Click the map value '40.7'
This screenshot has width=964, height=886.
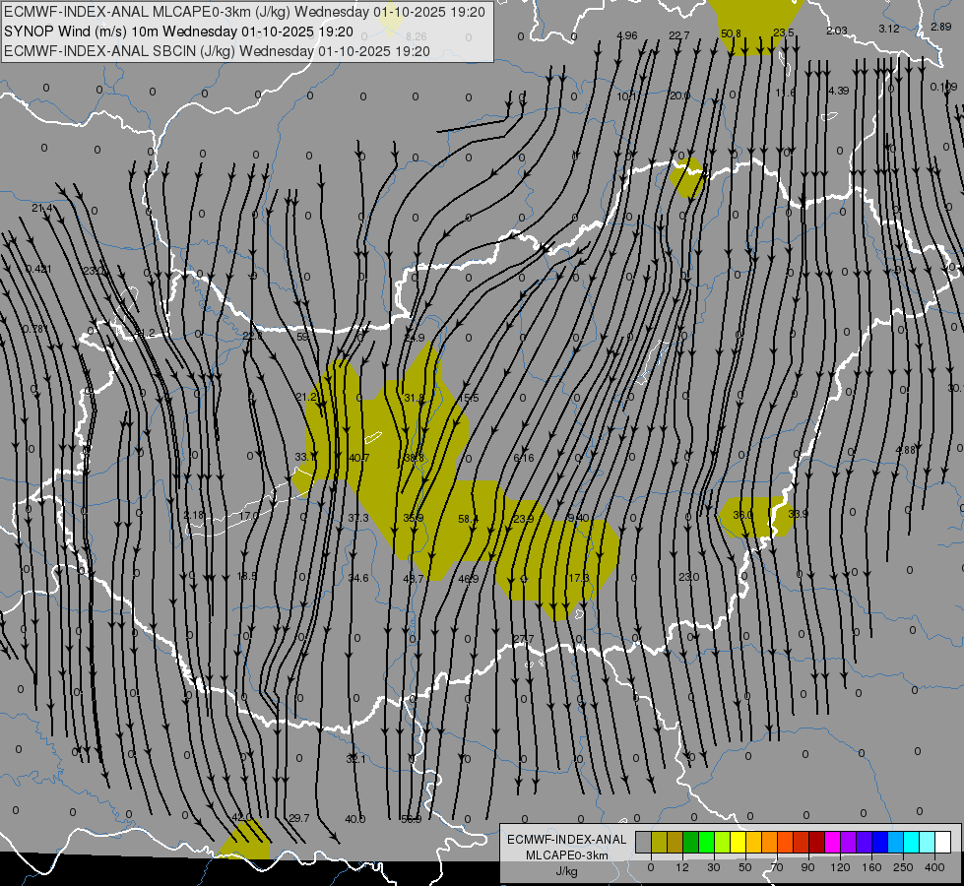359,458
